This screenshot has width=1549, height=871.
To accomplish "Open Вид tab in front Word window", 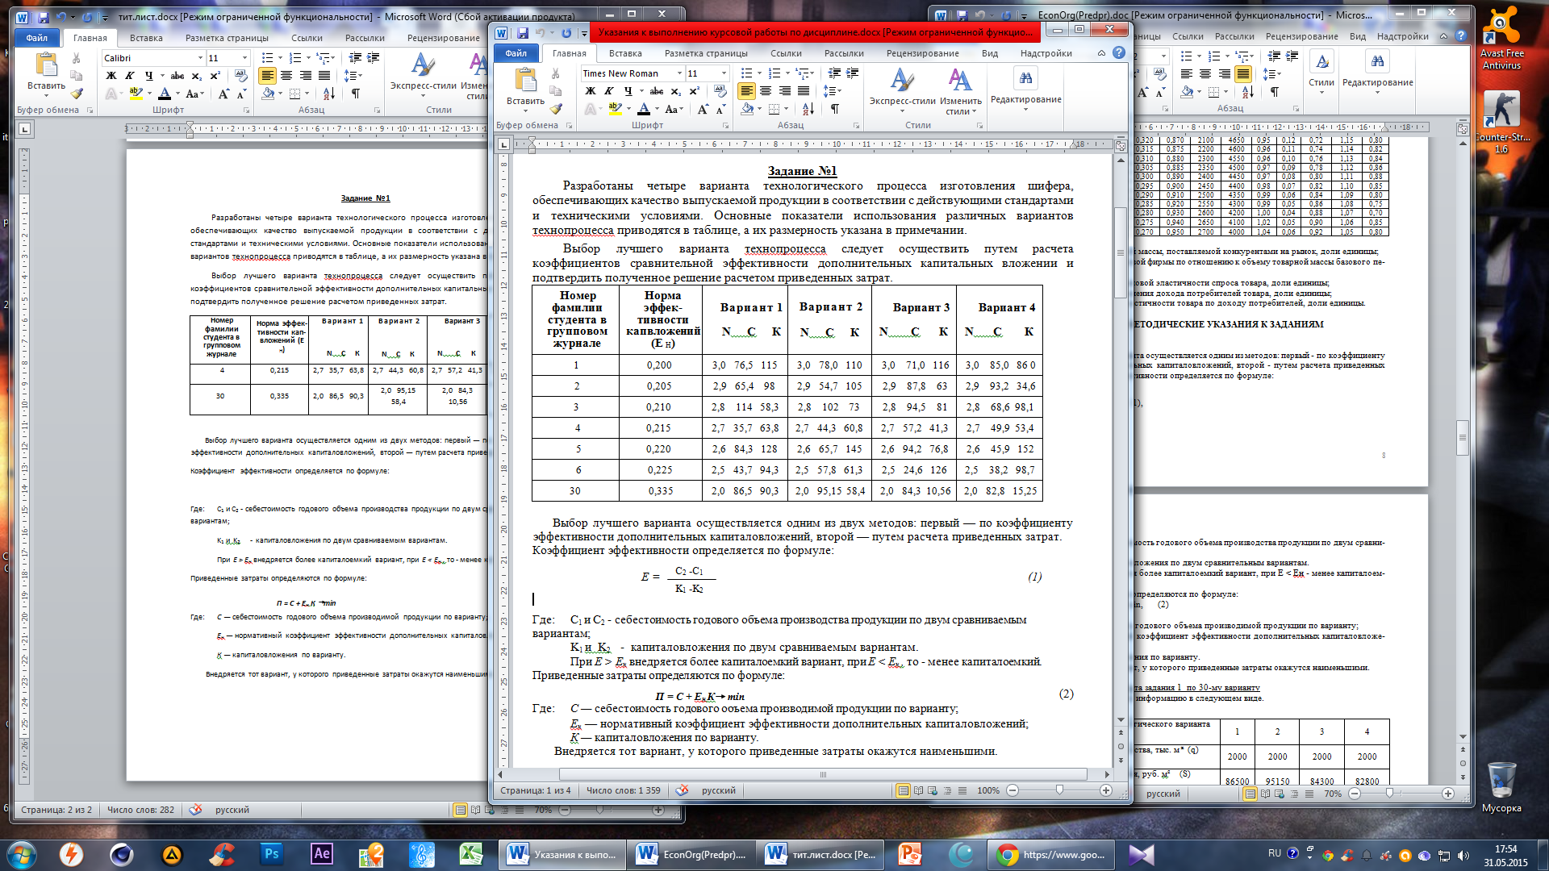I will point(990,53).
